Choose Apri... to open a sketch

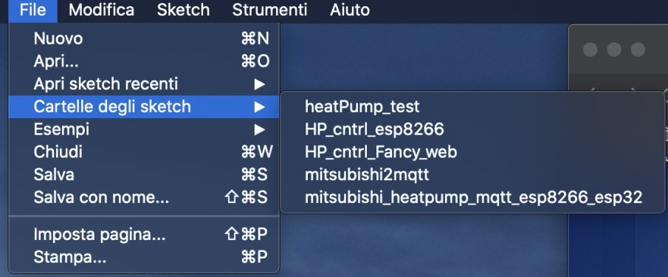click(144, 61)
